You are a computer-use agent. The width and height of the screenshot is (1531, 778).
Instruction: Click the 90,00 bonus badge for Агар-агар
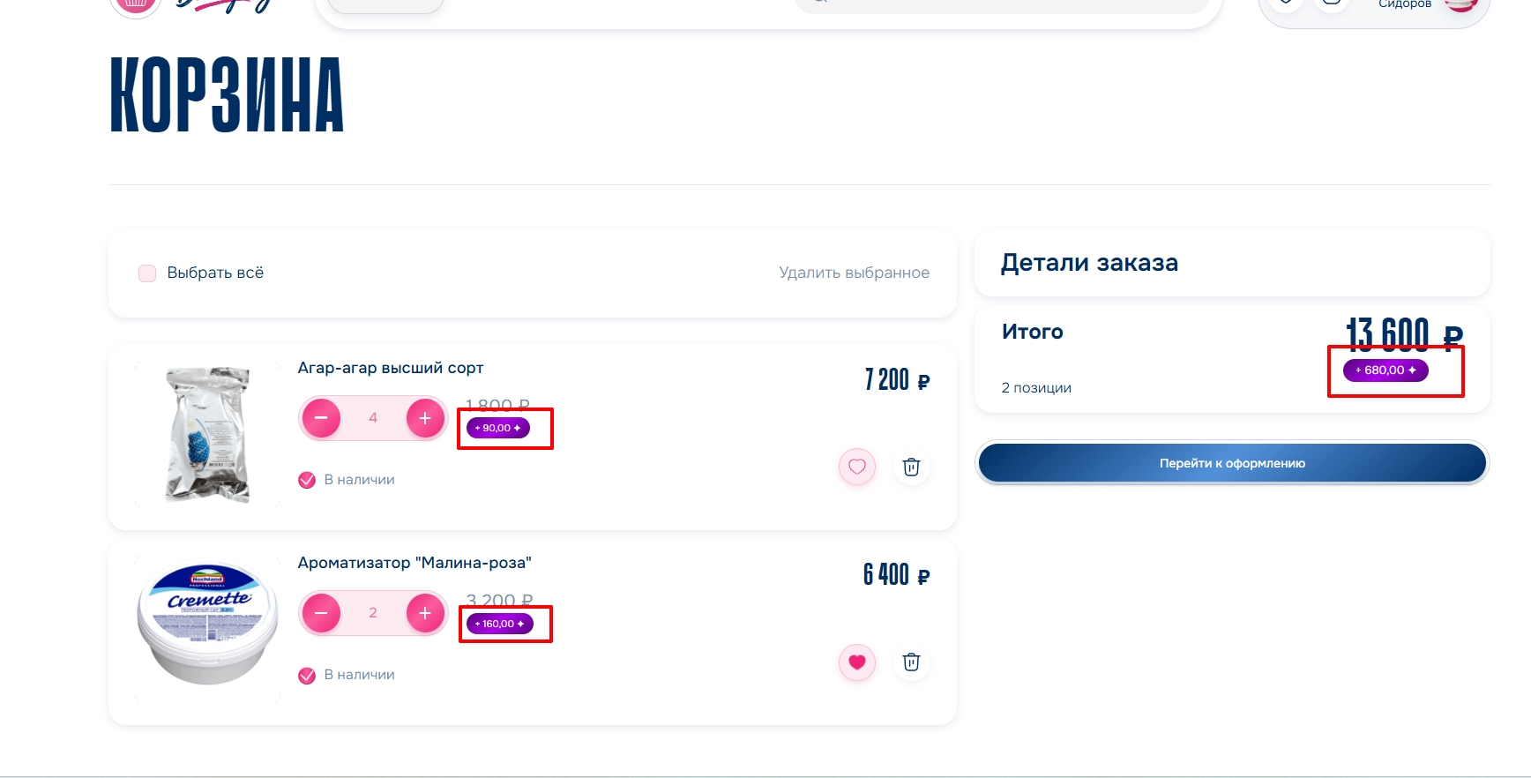498,428
